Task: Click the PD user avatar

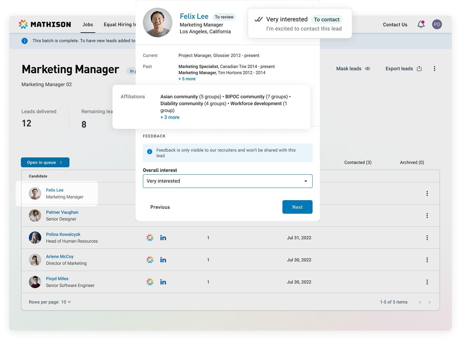Action: click(x=437, y=25)
